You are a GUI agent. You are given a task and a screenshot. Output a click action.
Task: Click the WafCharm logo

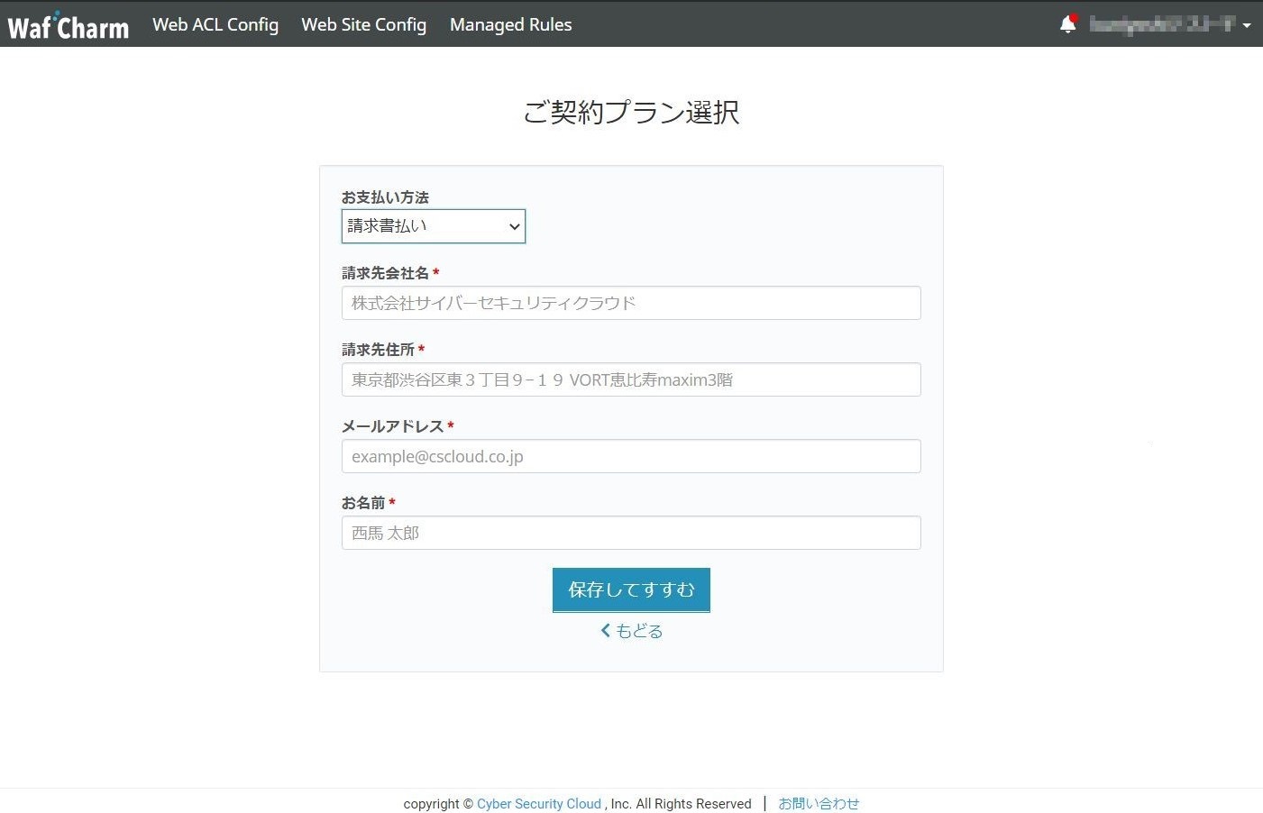68,25
